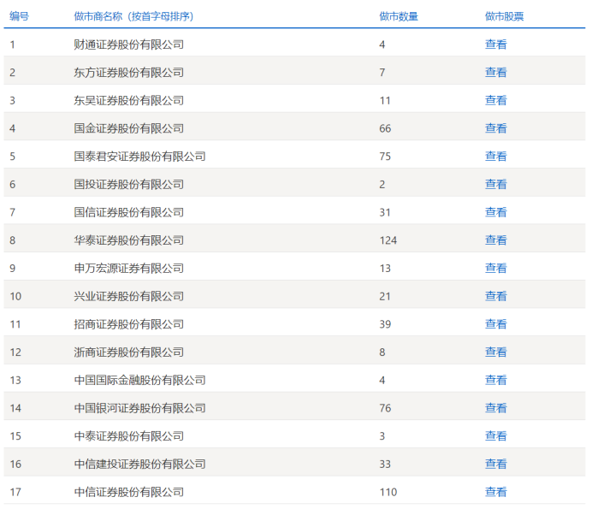592x515 pixels.
Task: View stocks for 招商证券股份有限公司
Action: [x=495, y=324]
